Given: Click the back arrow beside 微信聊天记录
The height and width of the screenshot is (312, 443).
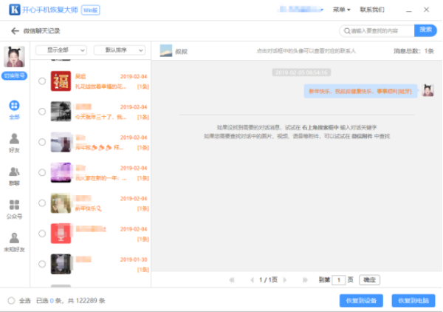Looking at the screenshot, I should (x=15, y=31).
